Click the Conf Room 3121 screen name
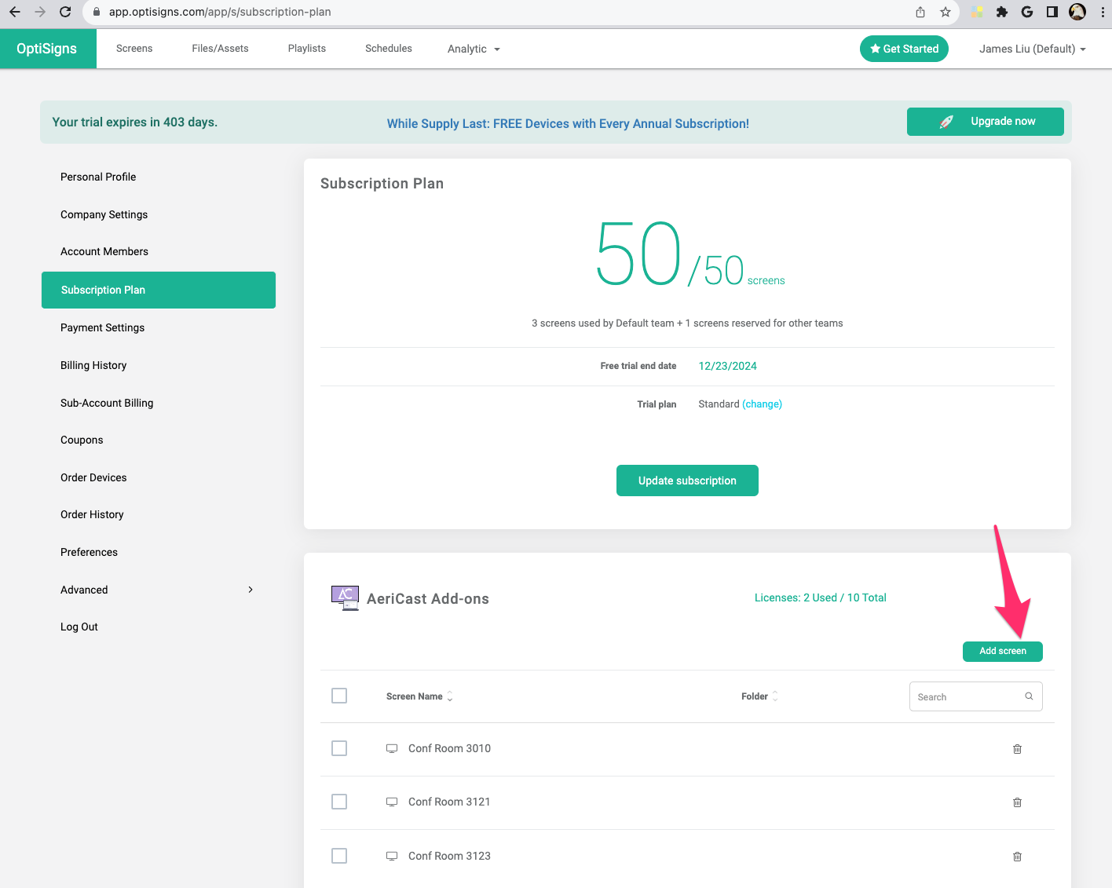Screen dimensions: 1112x888 449,802
